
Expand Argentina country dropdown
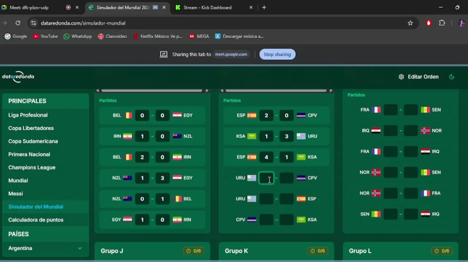click(45, 248)
